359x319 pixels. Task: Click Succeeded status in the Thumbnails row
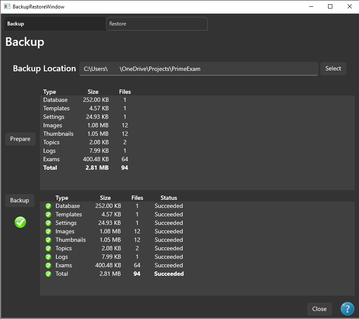(169, 240)
